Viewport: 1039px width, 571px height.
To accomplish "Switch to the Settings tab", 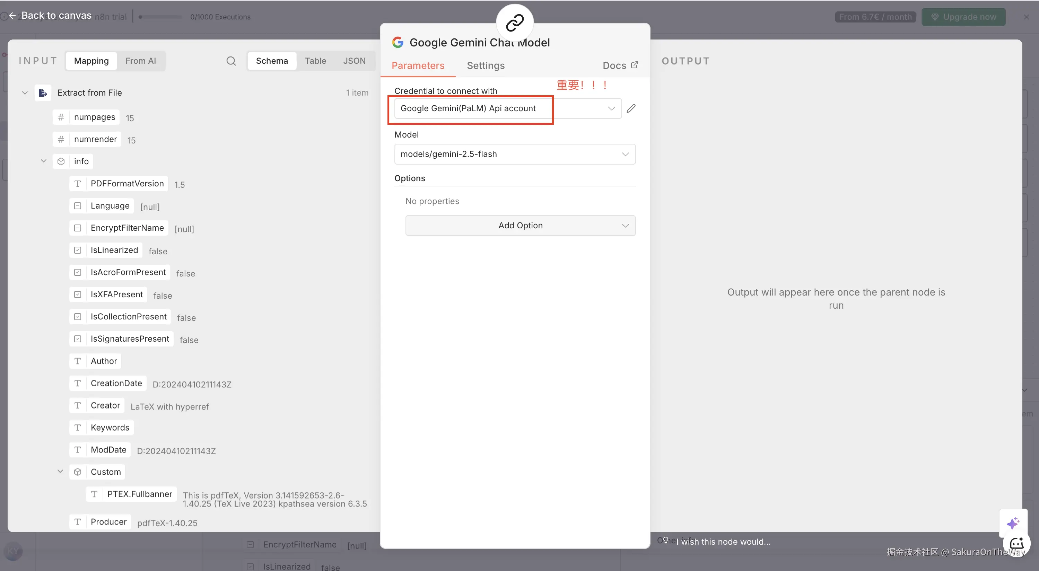I will click(x=485, y=65).
